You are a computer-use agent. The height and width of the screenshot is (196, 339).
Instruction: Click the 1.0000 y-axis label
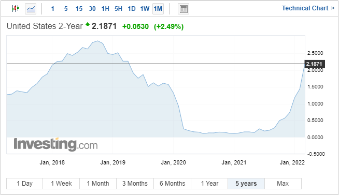point(315,104)
